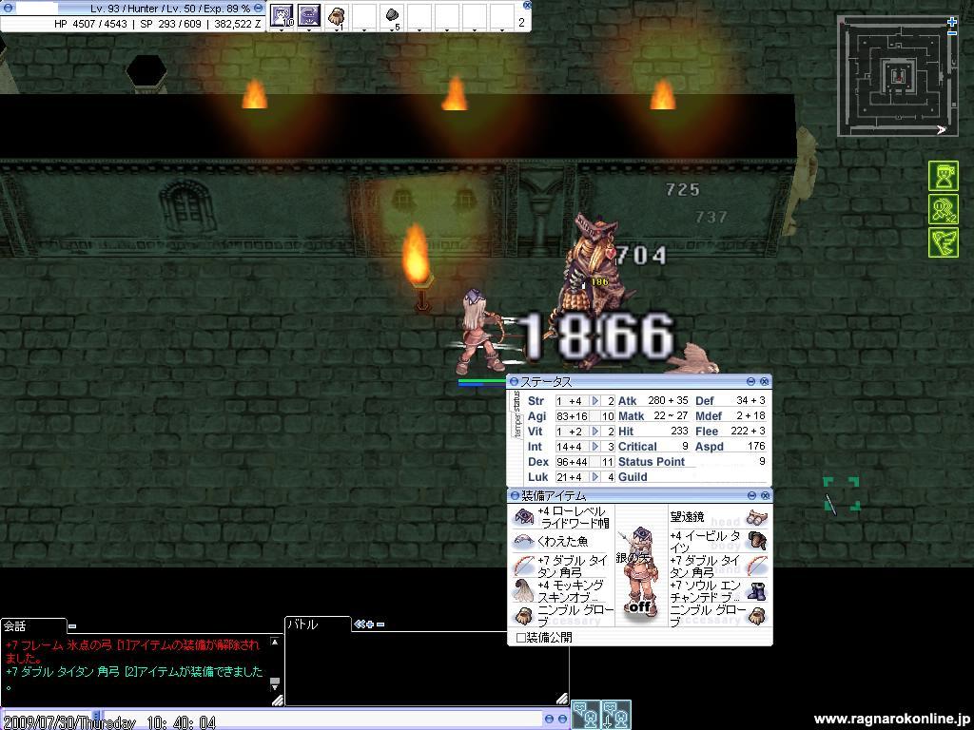Open whisper recipient dropdown arrow

(97, 719)
